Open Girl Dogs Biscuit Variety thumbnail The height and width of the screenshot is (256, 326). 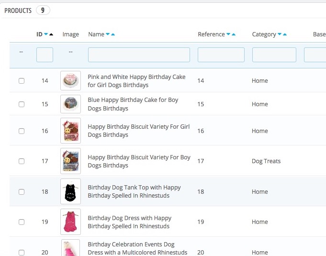point(70,131)
